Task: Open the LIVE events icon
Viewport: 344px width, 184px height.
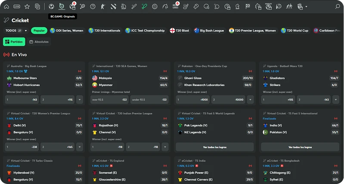Action: 17,6
